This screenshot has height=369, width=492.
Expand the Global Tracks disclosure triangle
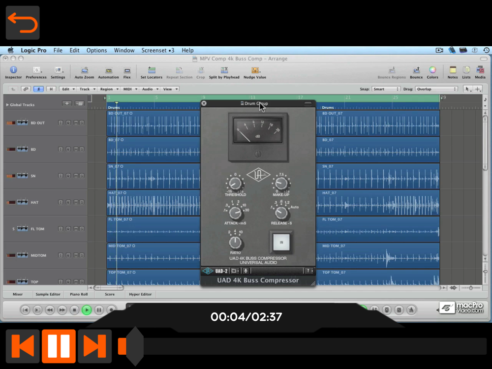point(7,105)
